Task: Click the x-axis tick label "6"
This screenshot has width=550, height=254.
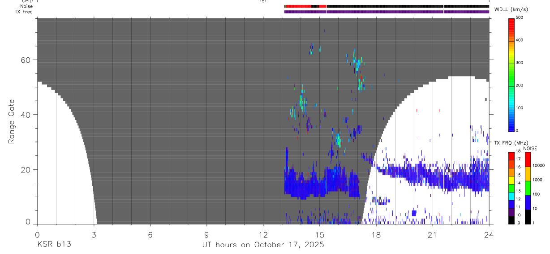Action: click(x=150, y=235)
